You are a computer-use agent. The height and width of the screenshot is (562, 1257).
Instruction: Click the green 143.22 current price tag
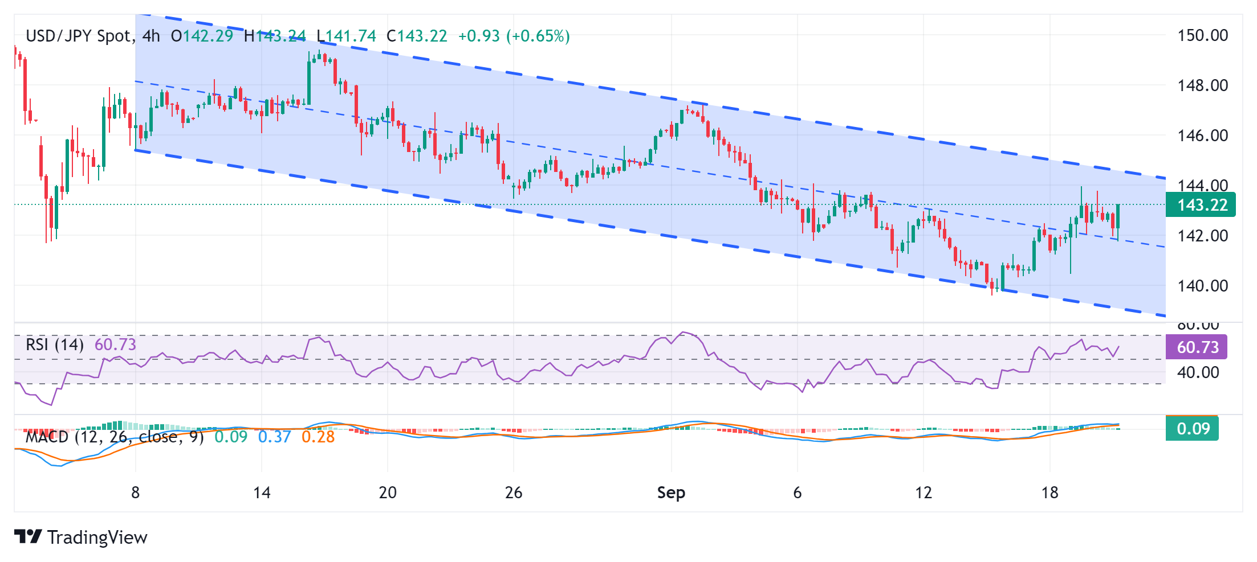coord(1201,205)
